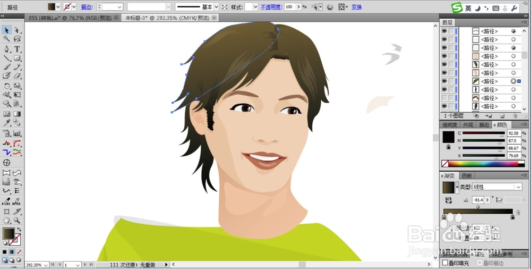Viewport: 531px width, 269px height.
Task: Toggle Sogou moon full/half width mode
Action: coord(477,8)
